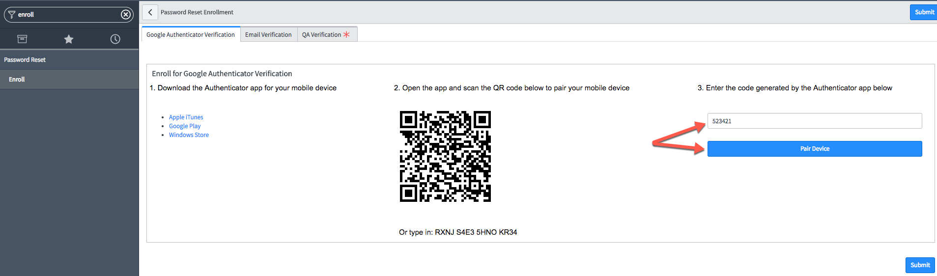
Task: Go back using the left chevron button
Action: tap(150, 12)
